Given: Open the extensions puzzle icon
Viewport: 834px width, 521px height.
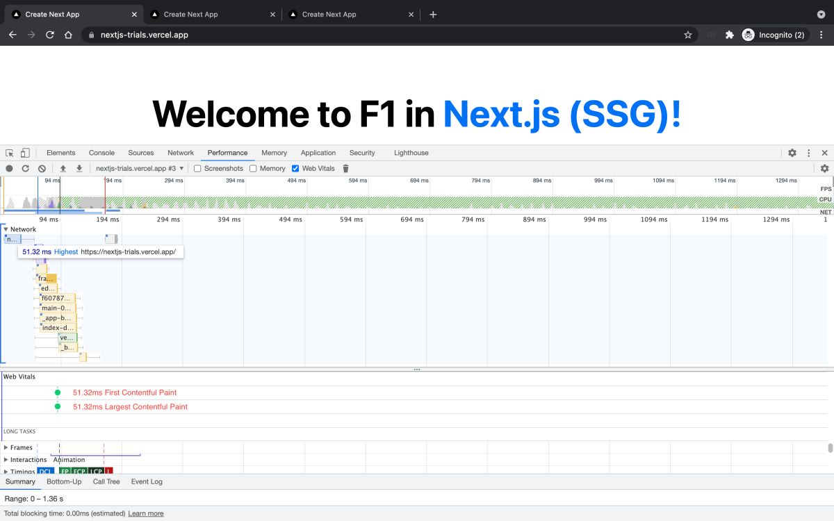Looking at the screenshot, I should [729, 35].
